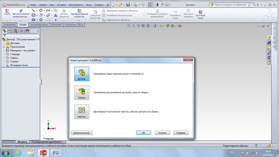Expand the manager tabs chevron
Image resolution: width=279 pixels, height=157 pixels.
pos(38,31)
